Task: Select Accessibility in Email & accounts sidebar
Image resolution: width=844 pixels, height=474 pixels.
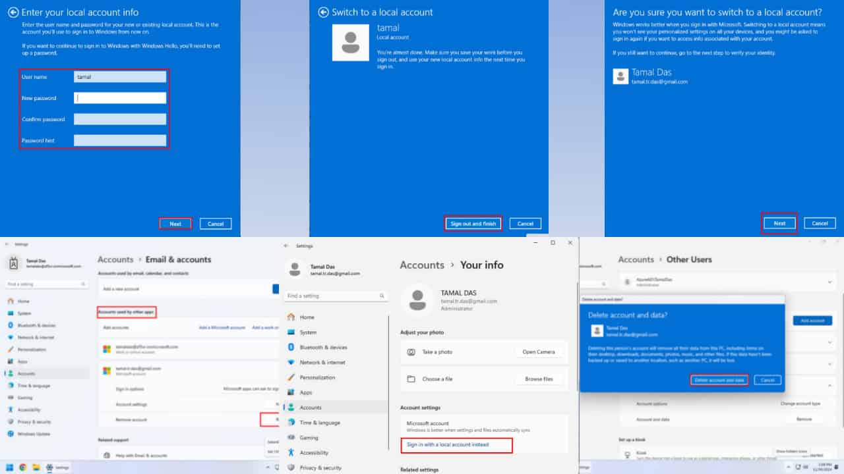Action: tap(29, 409)
